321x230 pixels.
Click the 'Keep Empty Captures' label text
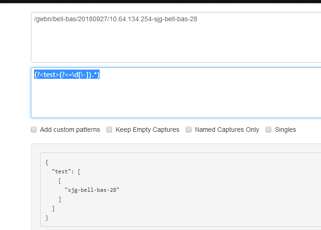pos(148,130)
